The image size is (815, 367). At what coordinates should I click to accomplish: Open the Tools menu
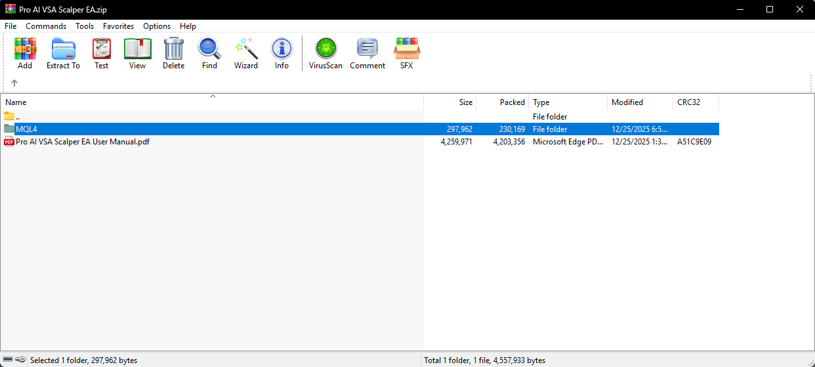pos(85,26)
